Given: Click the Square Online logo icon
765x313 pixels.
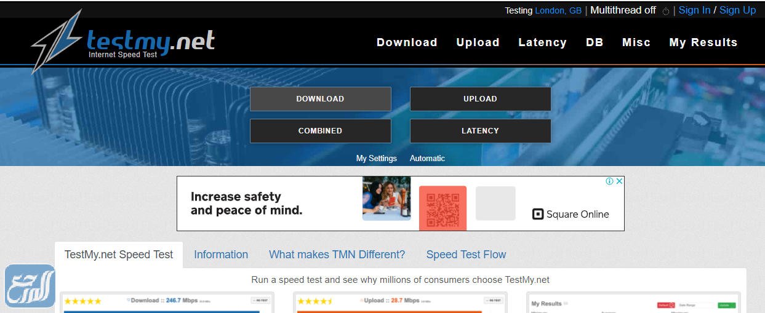Looking at the screenshot, I should pyautogui.click(x=538, y=214).
